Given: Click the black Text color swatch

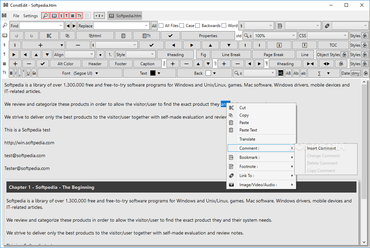Looking at the screenshot, I should [153, 73].
